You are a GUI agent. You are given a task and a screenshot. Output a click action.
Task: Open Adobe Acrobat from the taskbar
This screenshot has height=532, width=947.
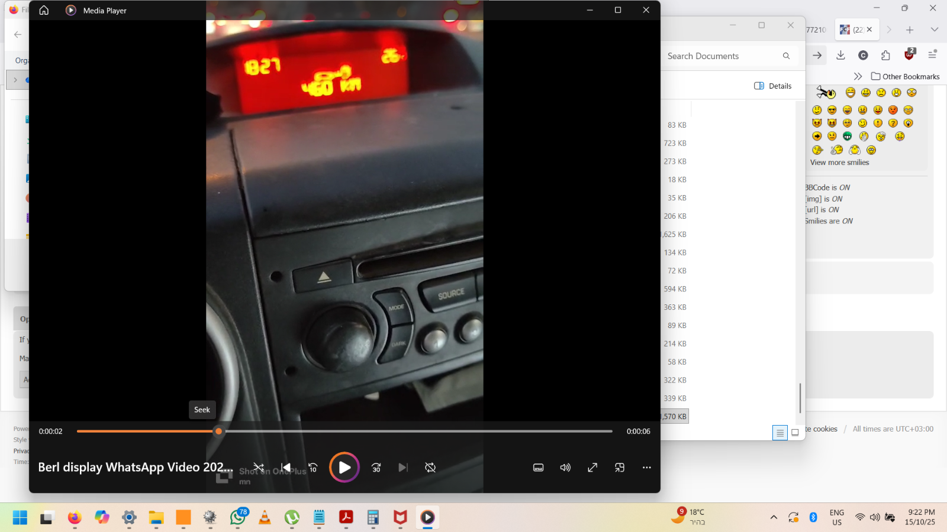[346, 518]
